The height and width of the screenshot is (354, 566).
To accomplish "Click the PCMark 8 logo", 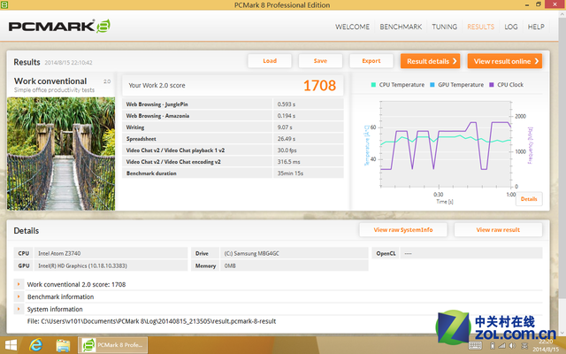I will 59,27.
